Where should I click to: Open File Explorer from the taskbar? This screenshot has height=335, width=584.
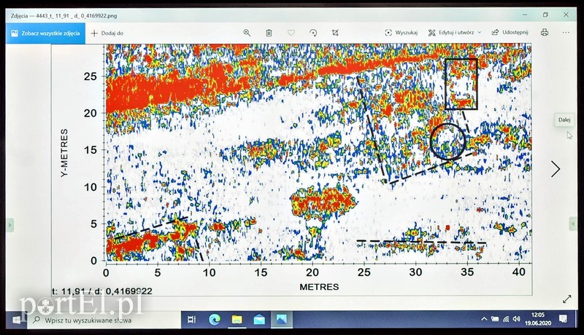point(237,319)
